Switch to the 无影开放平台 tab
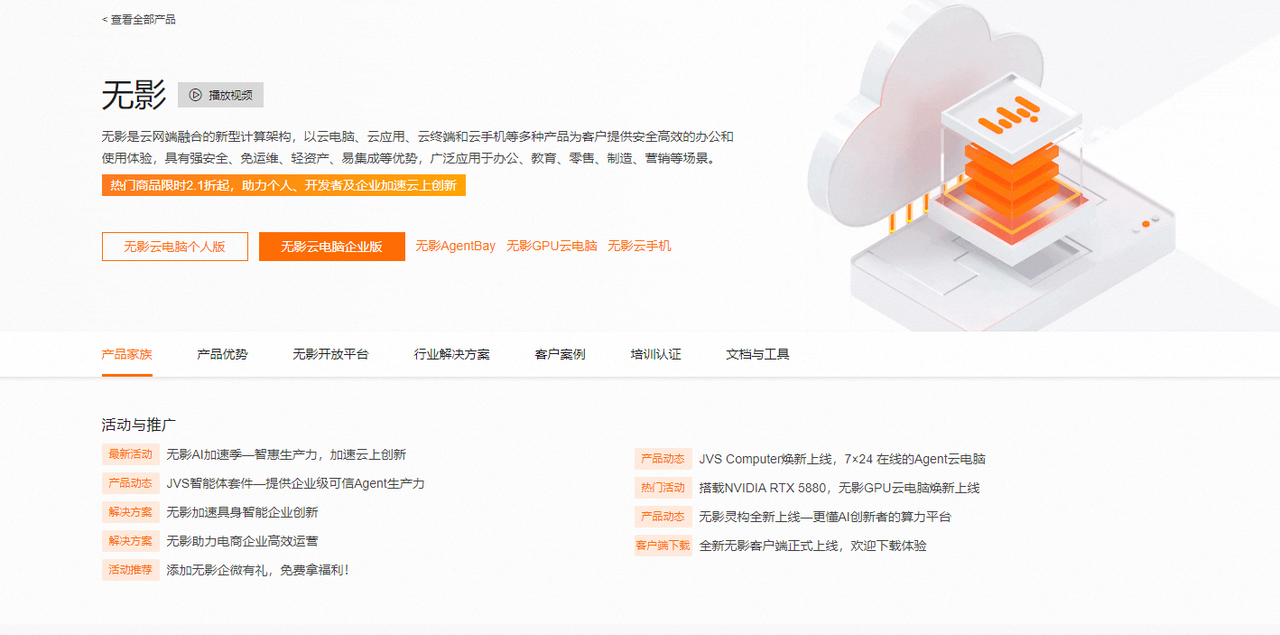1280x635 pixels. tap(330, 354)
